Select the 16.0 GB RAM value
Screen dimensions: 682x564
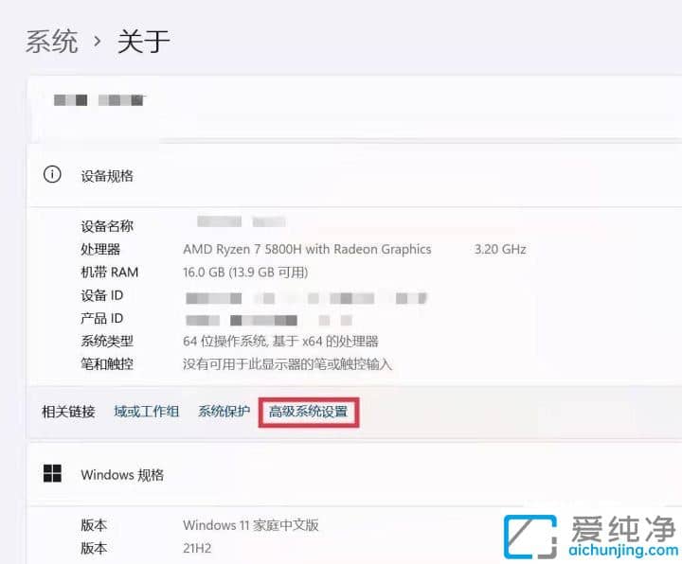[259, 273]
